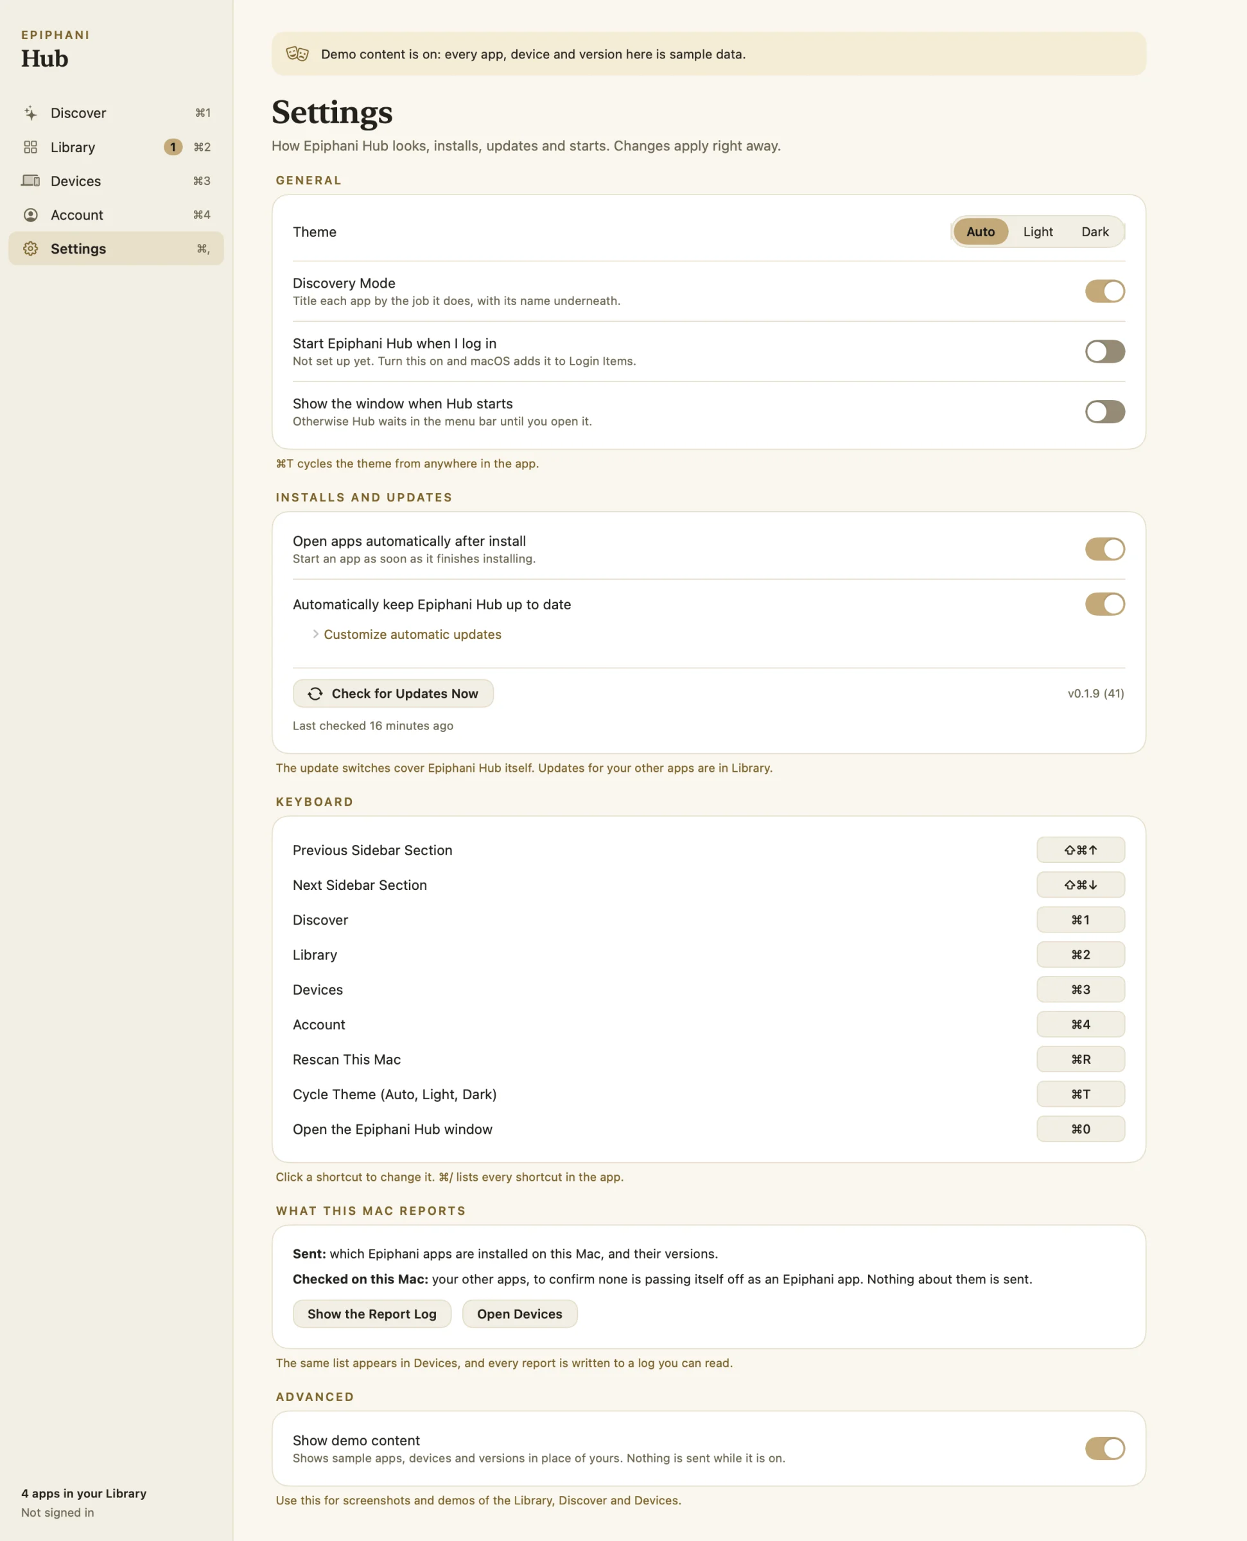
Task: Go to Devices in the sidebar
Action: 116,181
